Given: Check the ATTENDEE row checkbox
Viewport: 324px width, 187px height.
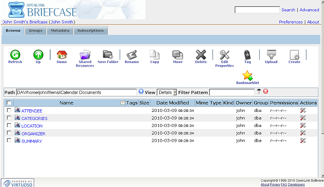Looking at the screenshot, I should [9, 110].
